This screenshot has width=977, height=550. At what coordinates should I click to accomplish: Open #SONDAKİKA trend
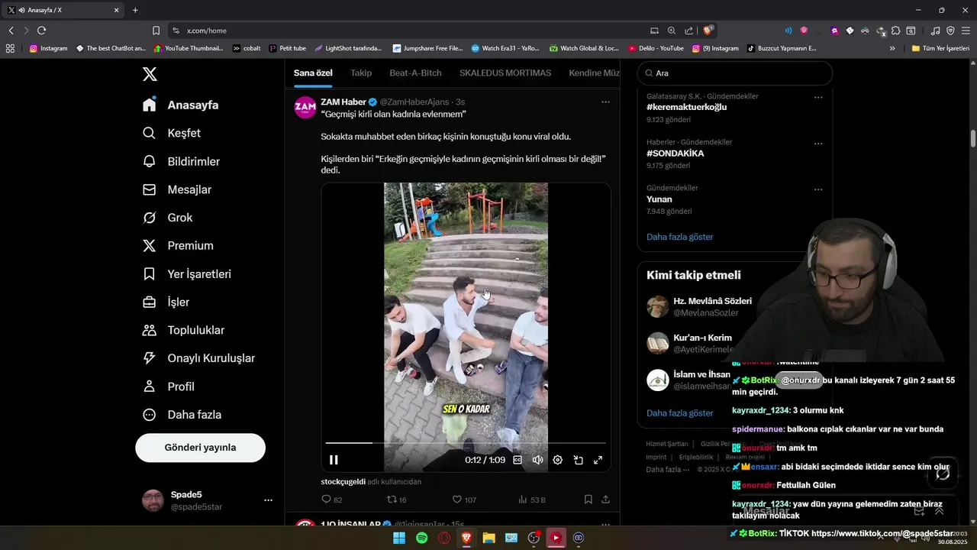[675, 154]
